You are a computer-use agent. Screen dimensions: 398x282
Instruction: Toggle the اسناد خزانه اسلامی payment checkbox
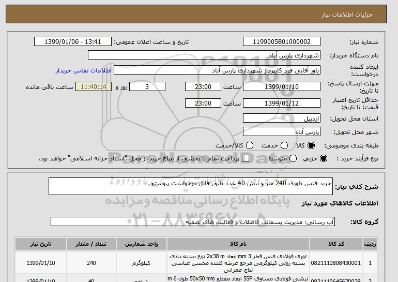pyautogui.click(x=246, y=158)
